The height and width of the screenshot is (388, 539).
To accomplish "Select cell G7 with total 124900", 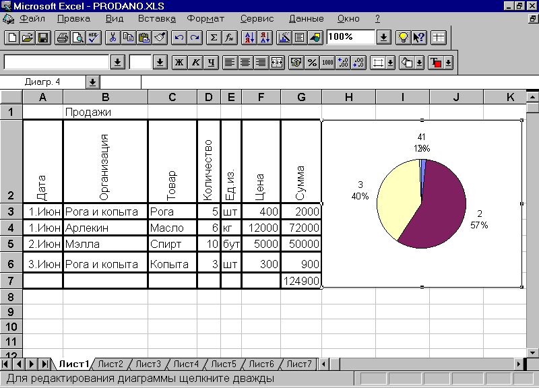I will point(300,281).
